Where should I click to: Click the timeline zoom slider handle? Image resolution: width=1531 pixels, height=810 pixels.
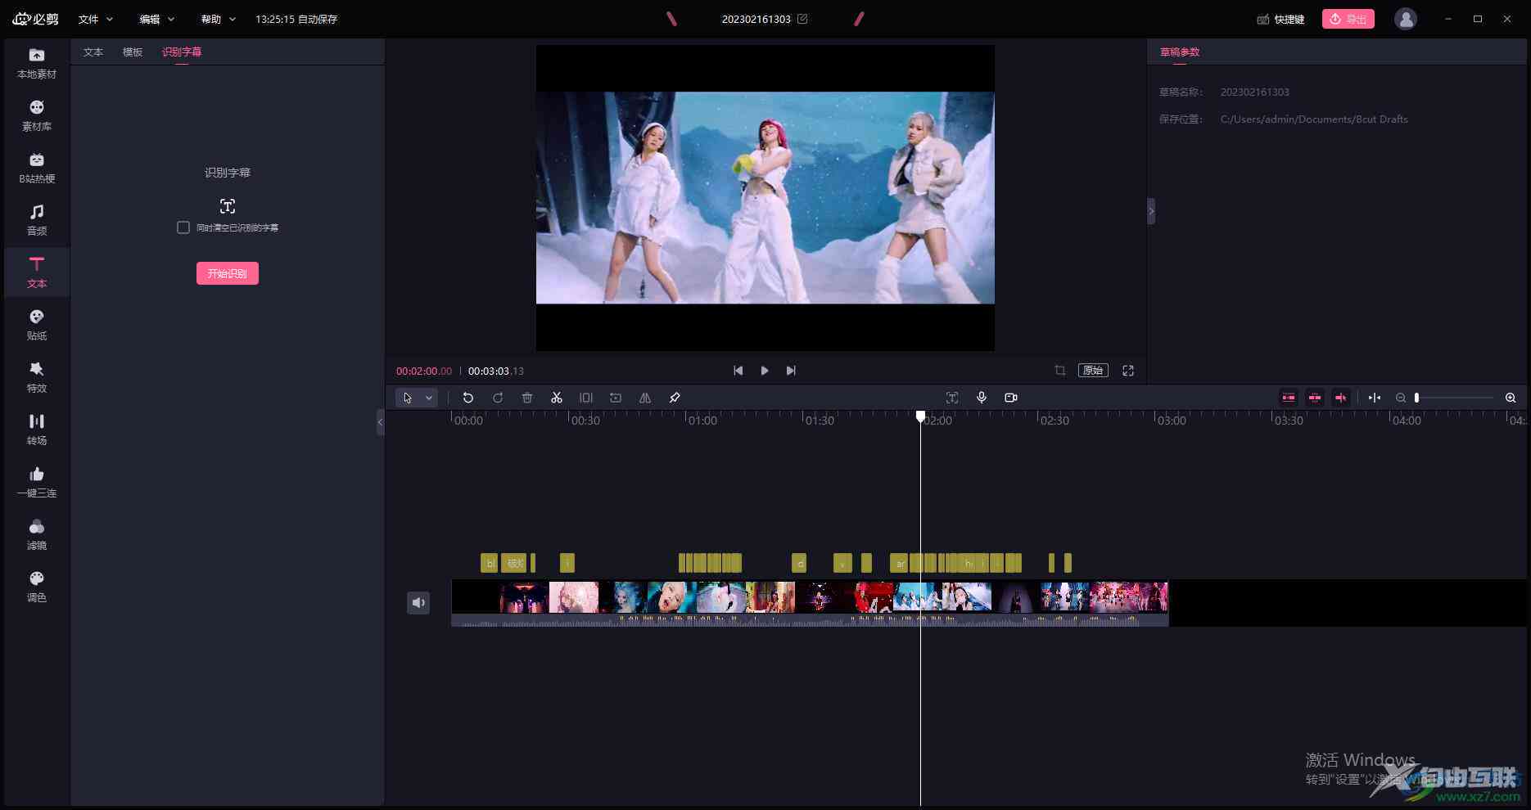(x=1416, y=398)
